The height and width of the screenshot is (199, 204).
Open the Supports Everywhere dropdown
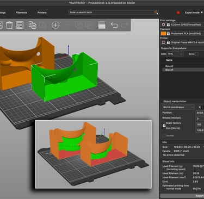[188, 48]
